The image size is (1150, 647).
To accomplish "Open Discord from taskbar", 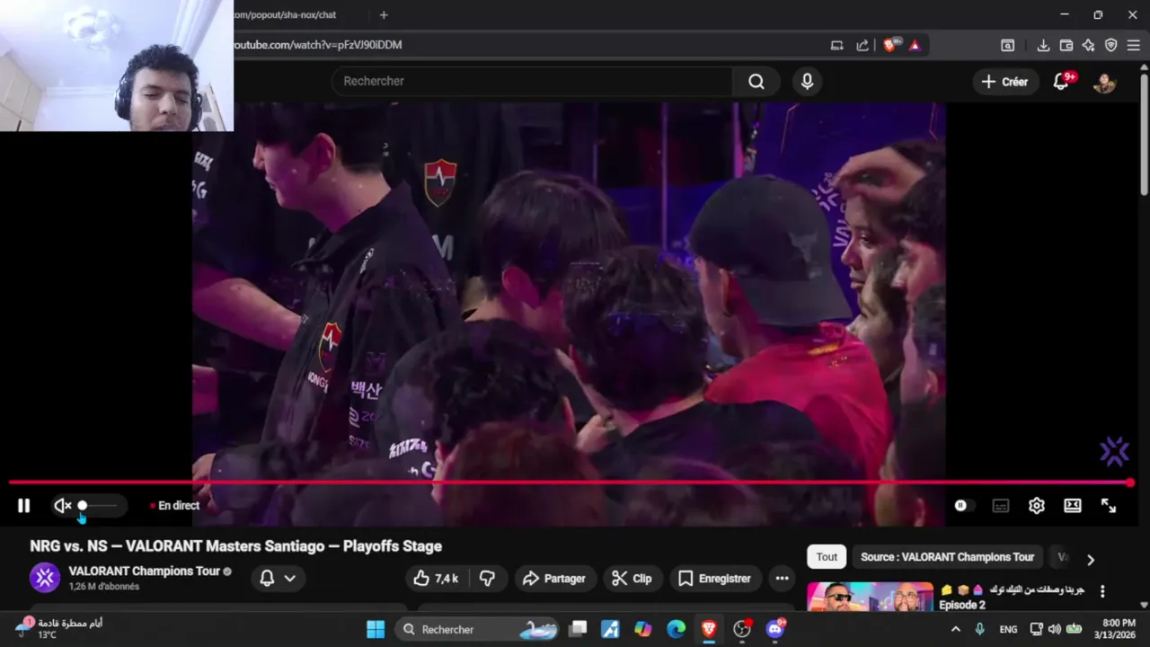I will click(775, 629).
